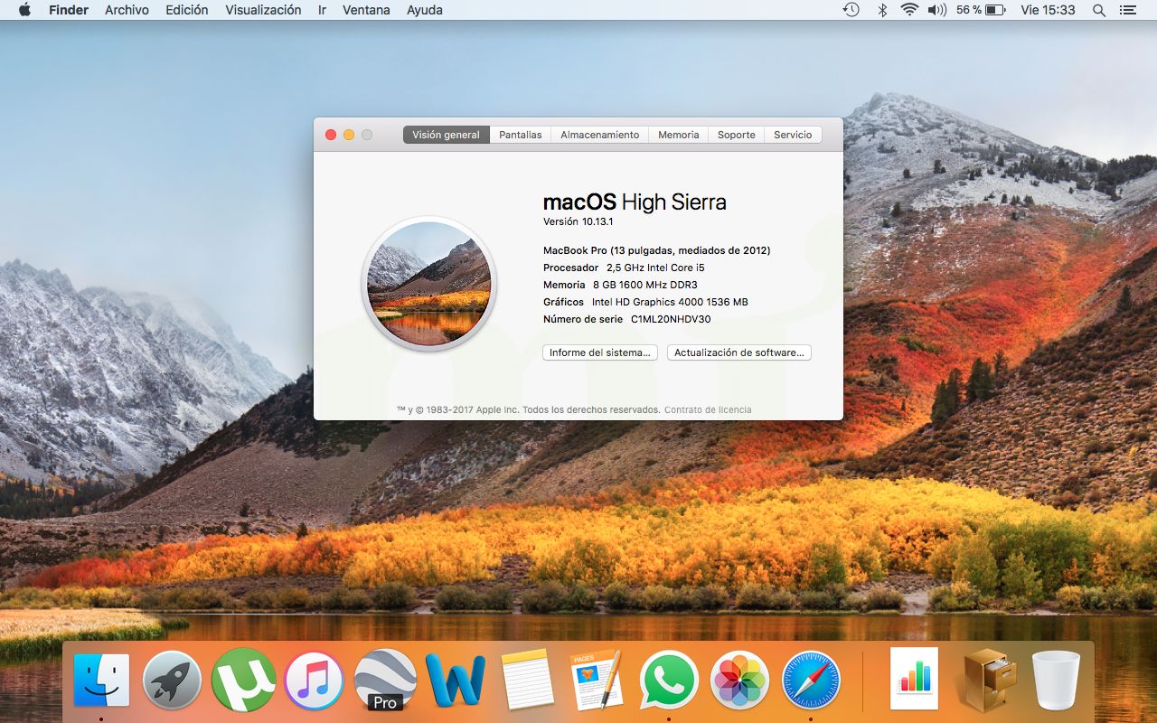The image size is (1157, 723).
Task: Open the Finder menu
Action: tap(69, 10)
